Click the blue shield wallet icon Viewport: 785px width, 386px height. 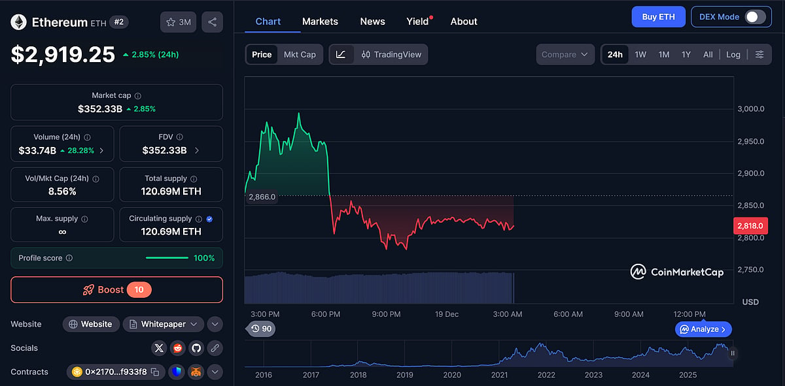pyautogui.click(x=177, y=372)
